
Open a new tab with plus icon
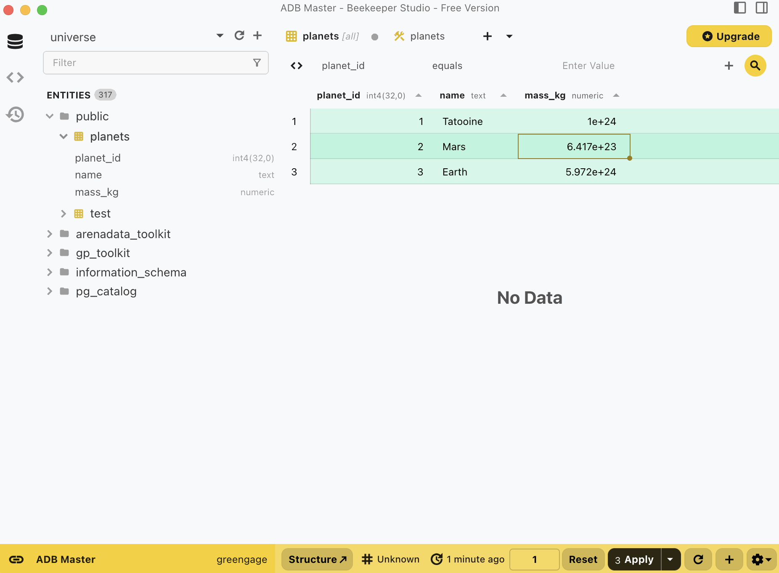click(x=488, y=36)
